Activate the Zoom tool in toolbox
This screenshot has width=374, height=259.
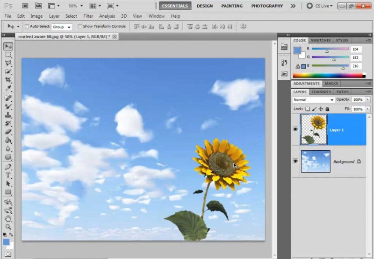8,226
